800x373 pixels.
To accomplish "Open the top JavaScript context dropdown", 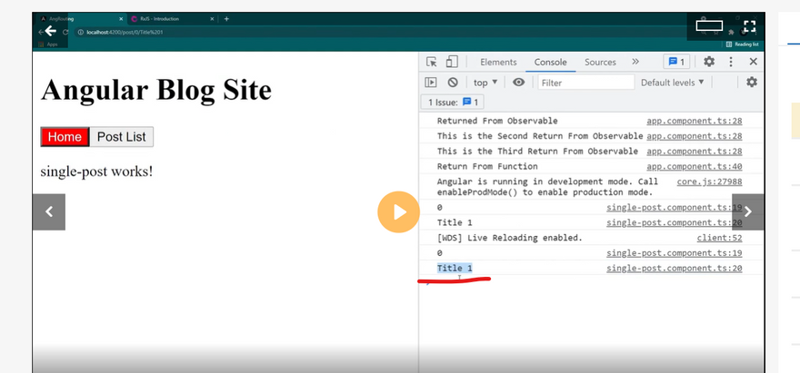I will [x=485, y=83].
